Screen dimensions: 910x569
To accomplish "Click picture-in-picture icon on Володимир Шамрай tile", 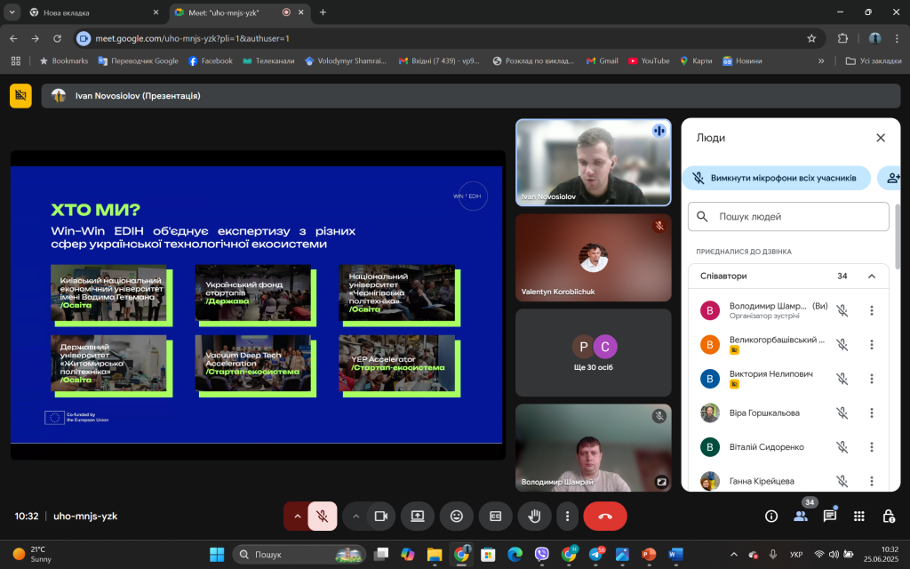I will pos(661,482).
